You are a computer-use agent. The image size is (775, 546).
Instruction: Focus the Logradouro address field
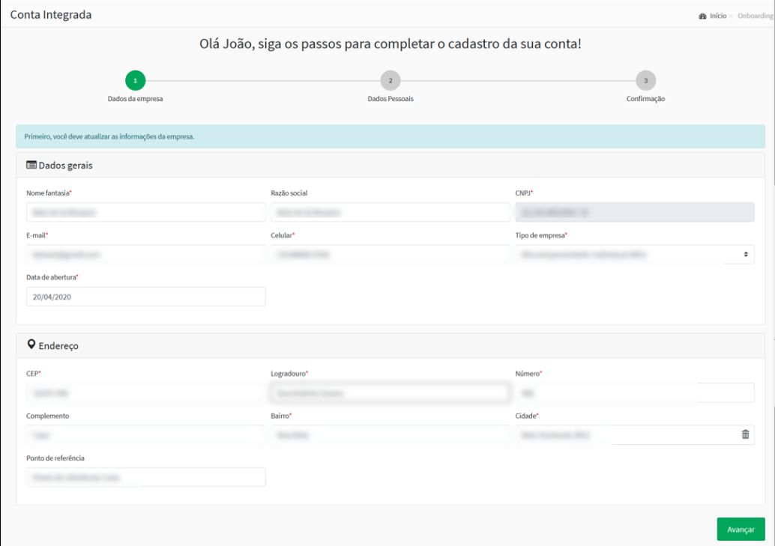click(390, 392)
